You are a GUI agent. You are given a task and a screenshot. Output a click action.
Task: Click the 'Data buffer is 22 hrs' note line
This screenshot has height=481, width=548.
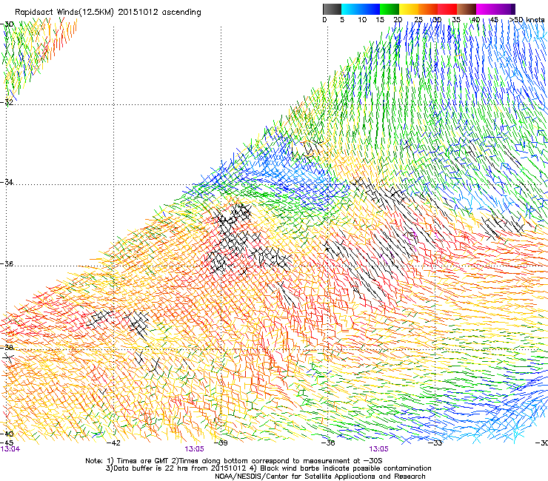coord(268,468)
